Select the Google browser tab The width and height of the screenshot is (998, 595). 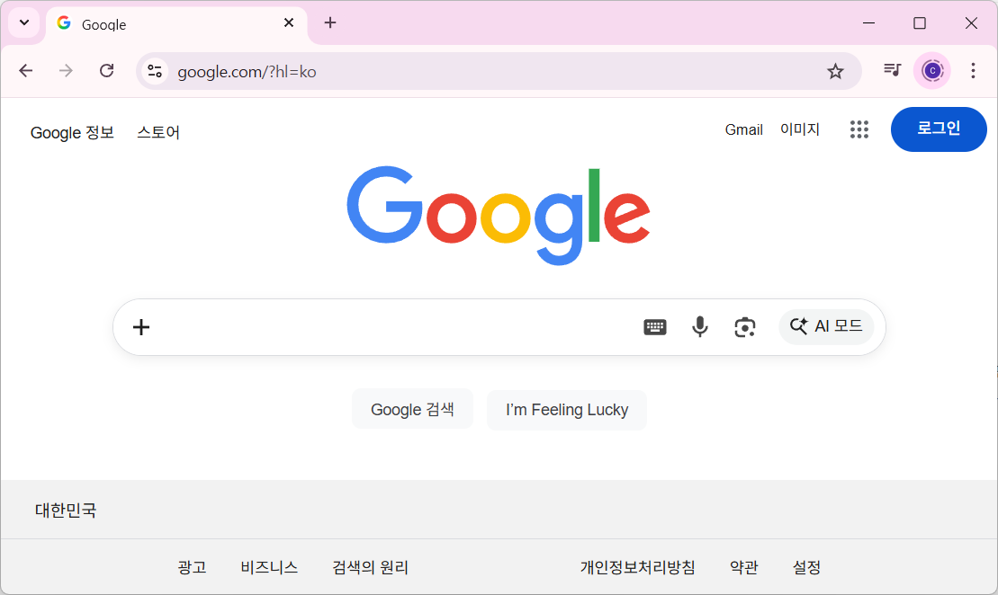click(176, 24)
